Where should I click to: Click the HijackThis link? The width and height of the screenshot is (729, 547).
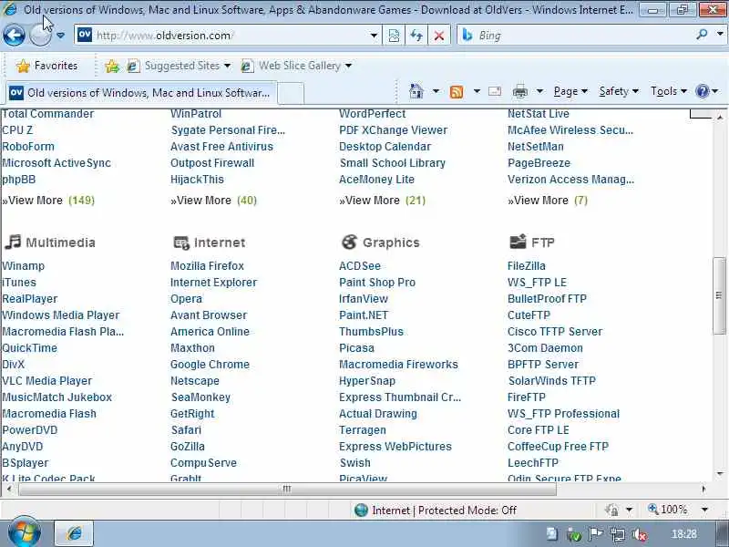(x=197, y=180)
